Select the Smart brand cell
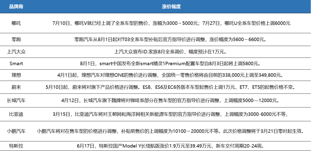Viewport: 311px width, 151px height. click(16, 64)
